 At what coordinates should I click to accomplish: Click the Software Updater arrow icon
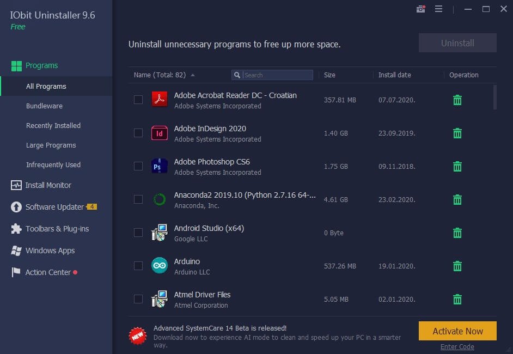pyautogui.click(x=16, y=207)
